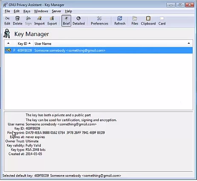The image size is (197, 181).
Task: Click the 'Fully Valid' key validity value
Action: (x=33, y=145)
